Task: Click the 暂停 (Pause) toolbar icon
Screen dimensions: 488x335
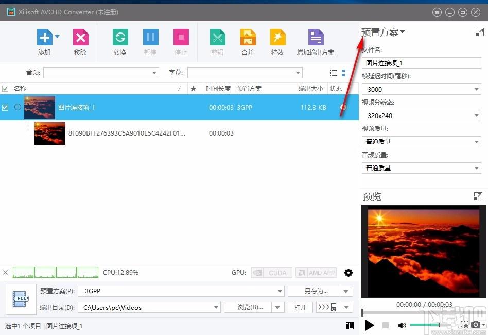Action: tap(151, 38)
